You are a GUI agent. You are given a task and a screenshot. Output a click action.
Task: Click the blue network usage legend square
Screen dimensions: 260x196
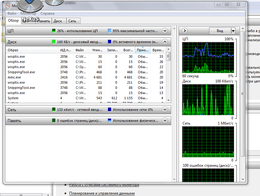click(110, 110)
